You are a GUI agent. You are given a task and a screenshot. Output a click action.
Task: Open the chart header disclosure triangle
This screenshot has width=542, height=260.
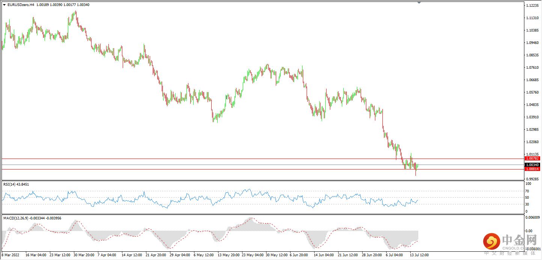coord(4,5)
